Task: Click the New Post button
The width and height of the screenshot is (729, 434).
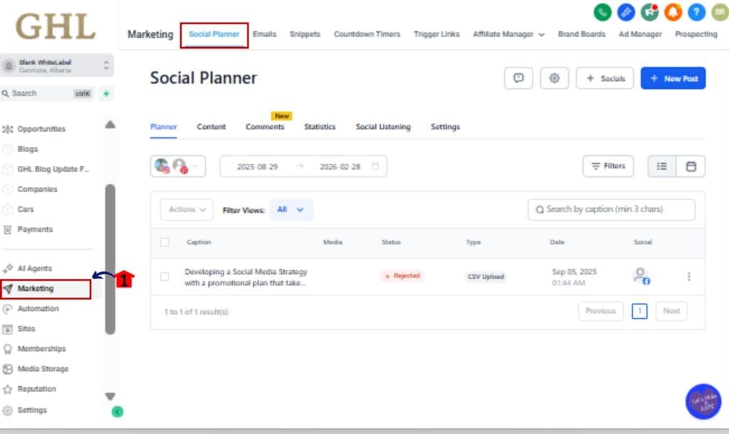Action: point(673,78)
